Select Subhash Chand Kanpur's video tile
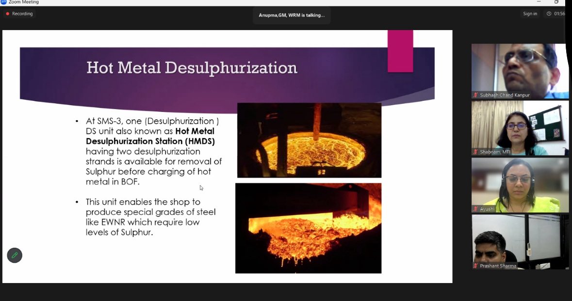The height and width of the screenshot is (301, 572). 520,71
